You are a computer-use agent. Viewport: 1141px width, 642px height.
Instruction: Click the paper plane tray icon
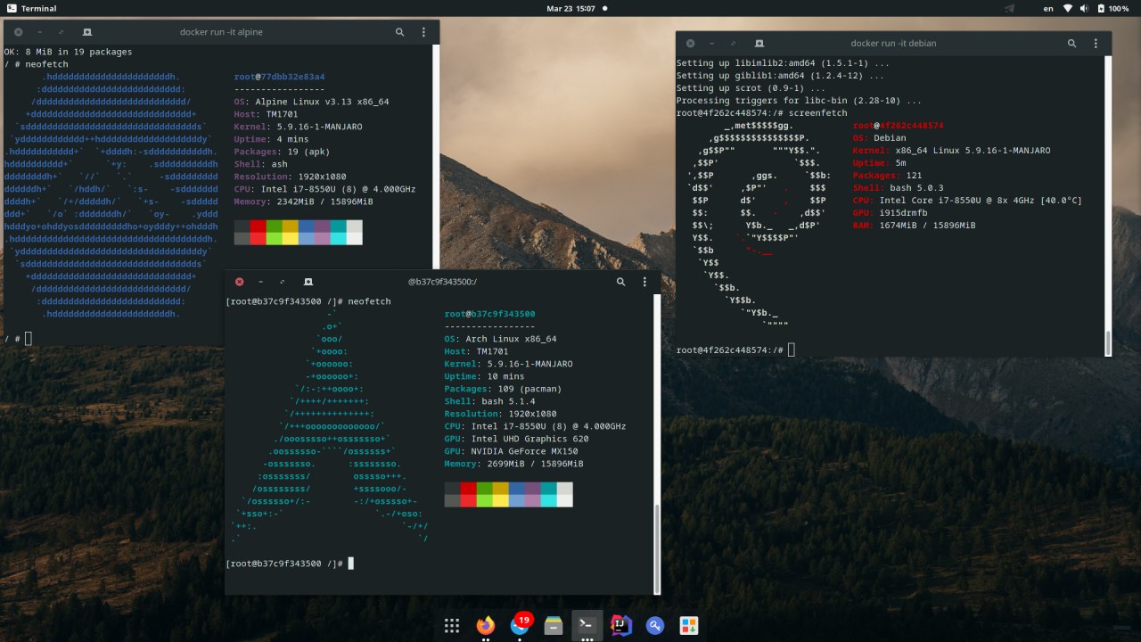pos(1009,8)
